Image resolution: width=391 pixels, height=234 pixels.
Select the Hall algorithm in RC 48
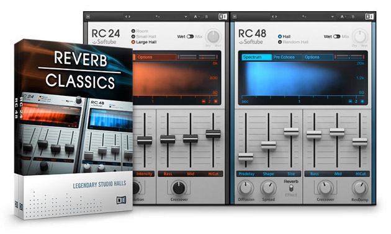tap(284, 37)
